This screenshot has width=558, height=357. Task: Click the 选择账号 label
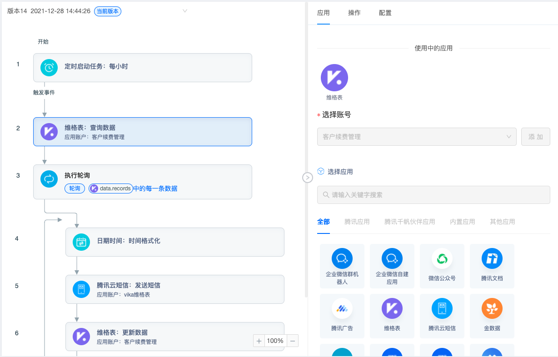[x=337, y=115]
